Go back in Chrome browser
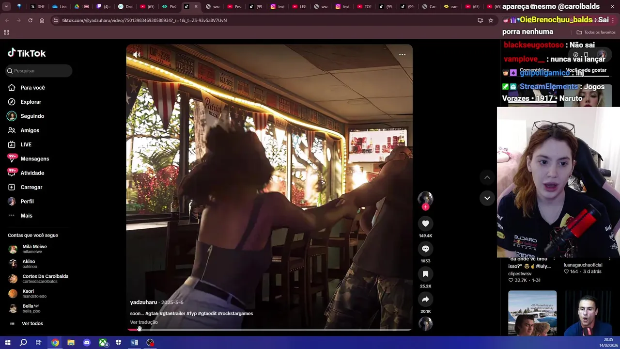The image size is (620, 349). (x=7, y=20)
